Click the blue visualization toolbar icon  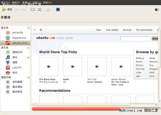58,10
